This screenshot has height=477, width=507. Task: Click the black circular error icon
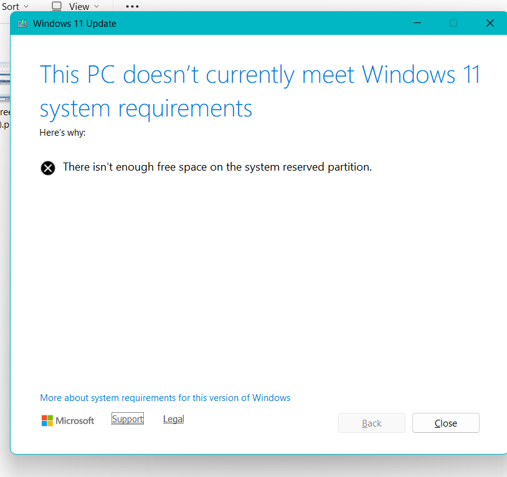[48, 168]
